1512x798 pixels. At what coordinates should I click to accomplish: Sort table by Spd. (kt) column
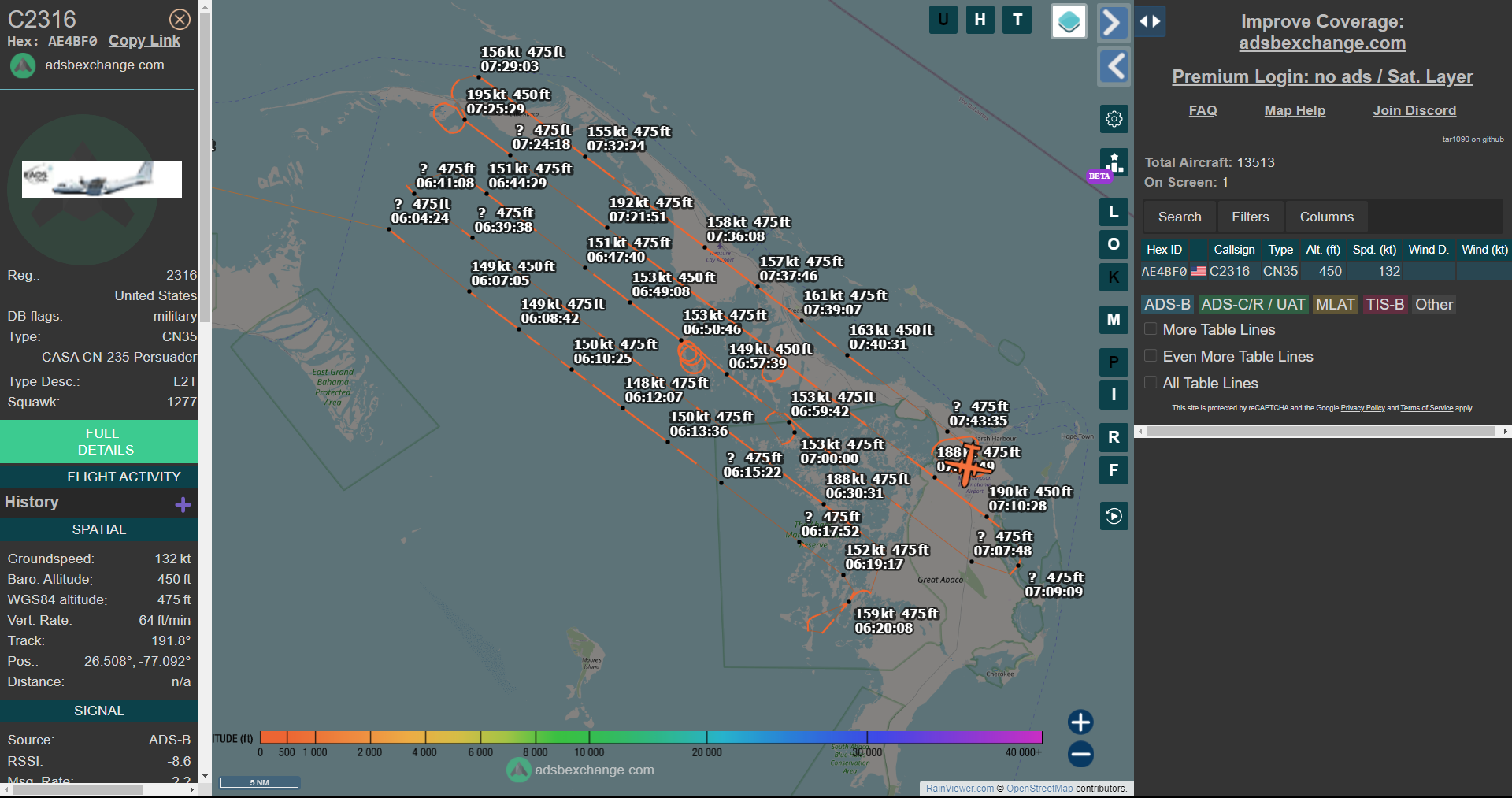coord(1374,250)
